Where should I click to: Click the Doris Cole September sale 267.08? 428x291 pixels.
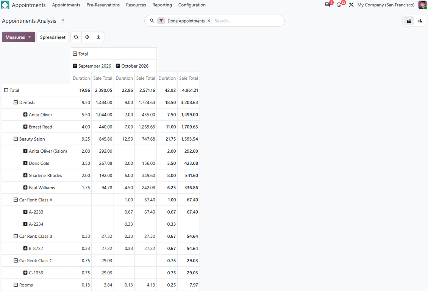pyautogui.click(x=103, y=163)
